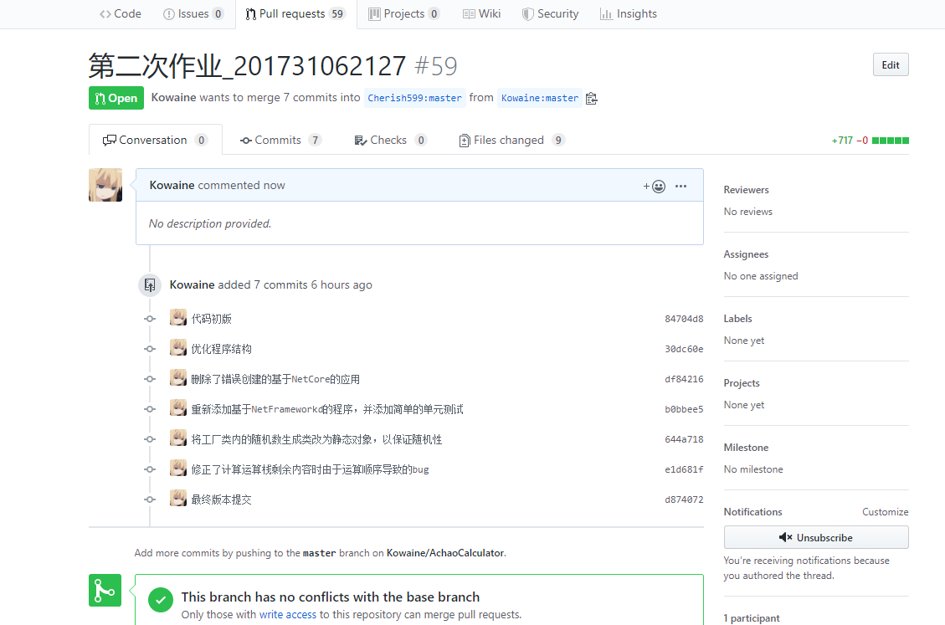
Task: Open the commit 最终版本提交
Action: [221, 499]
